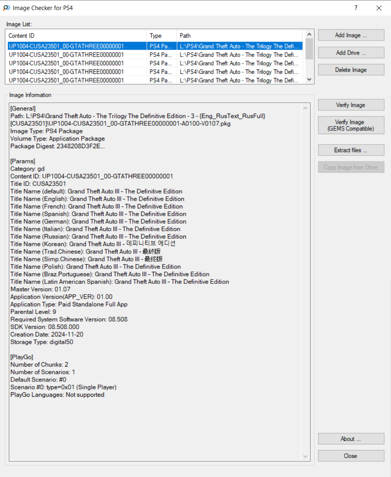
Task: Click the 'Storage Type: digital50' line
Action: [x=42, y=342]
